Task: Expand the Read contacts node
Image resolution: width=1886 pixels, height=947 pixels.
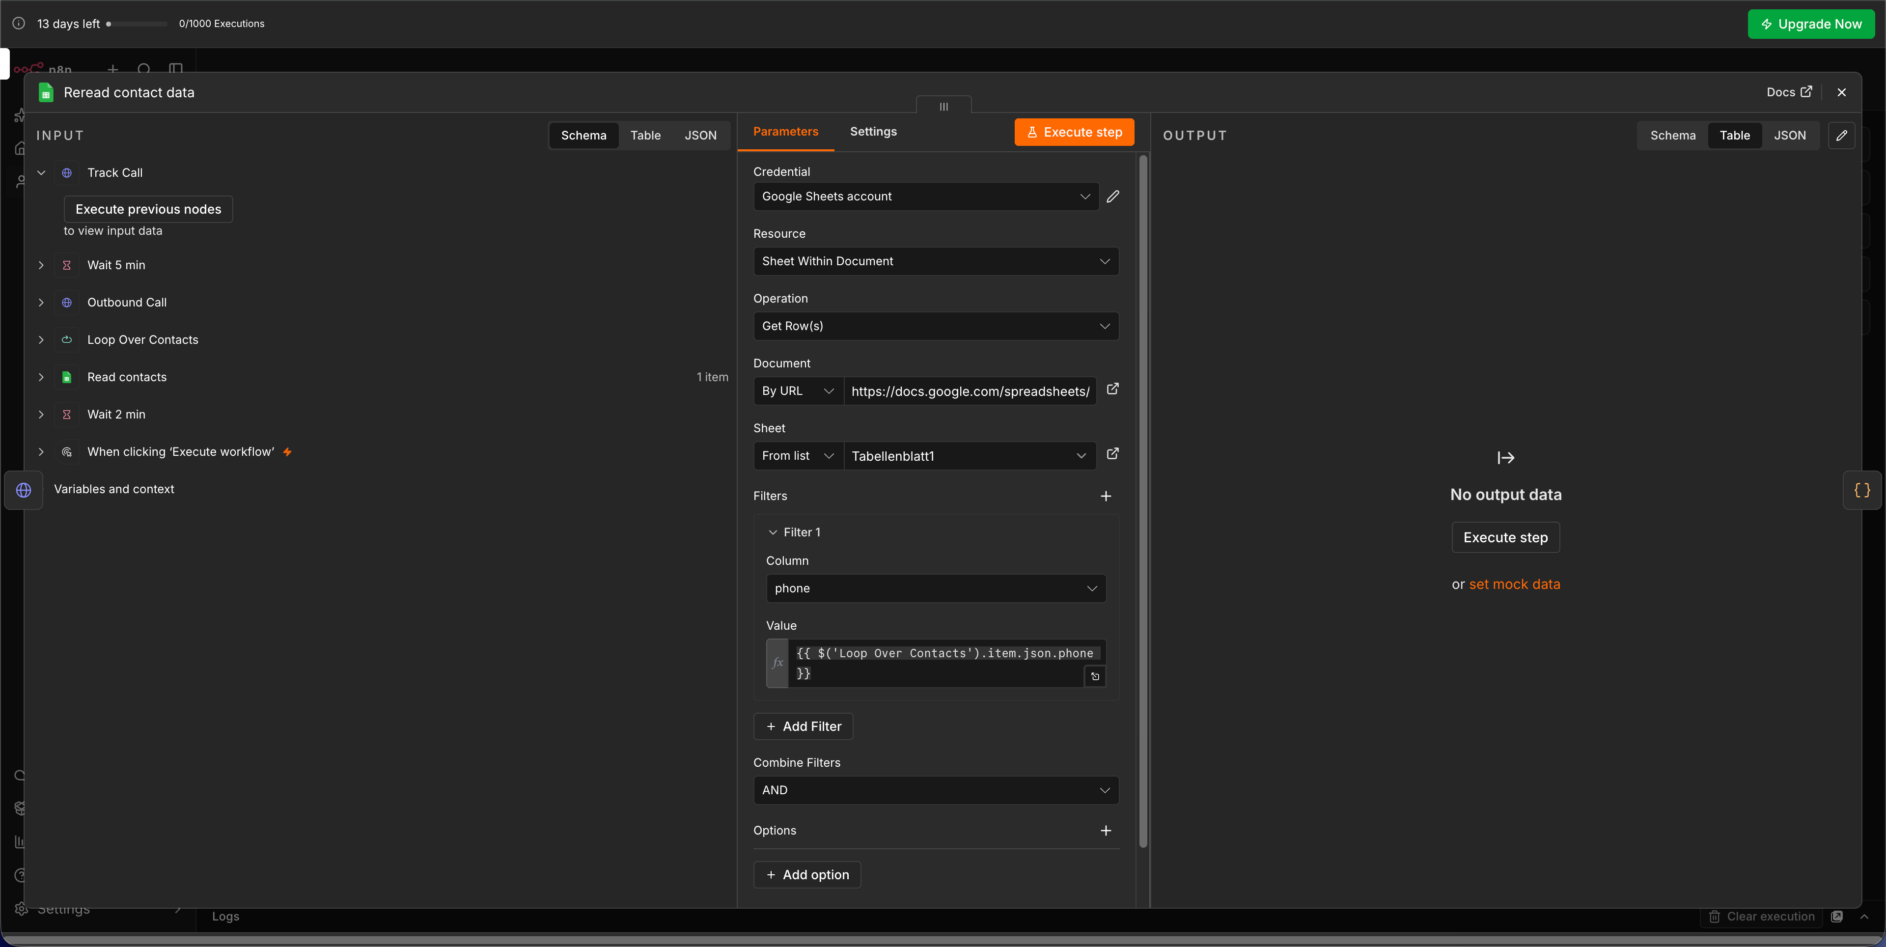Action: click(41, 377)
